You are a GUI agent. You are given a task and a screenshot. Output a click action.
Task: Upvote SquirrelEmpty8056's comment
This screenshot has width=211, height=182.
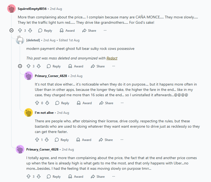[x=20, y=31]
